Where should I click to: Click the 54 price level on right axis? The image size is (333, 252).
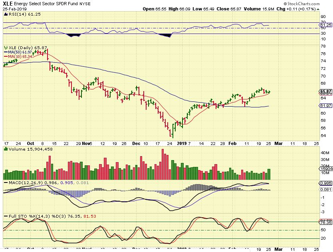(323, 135)
